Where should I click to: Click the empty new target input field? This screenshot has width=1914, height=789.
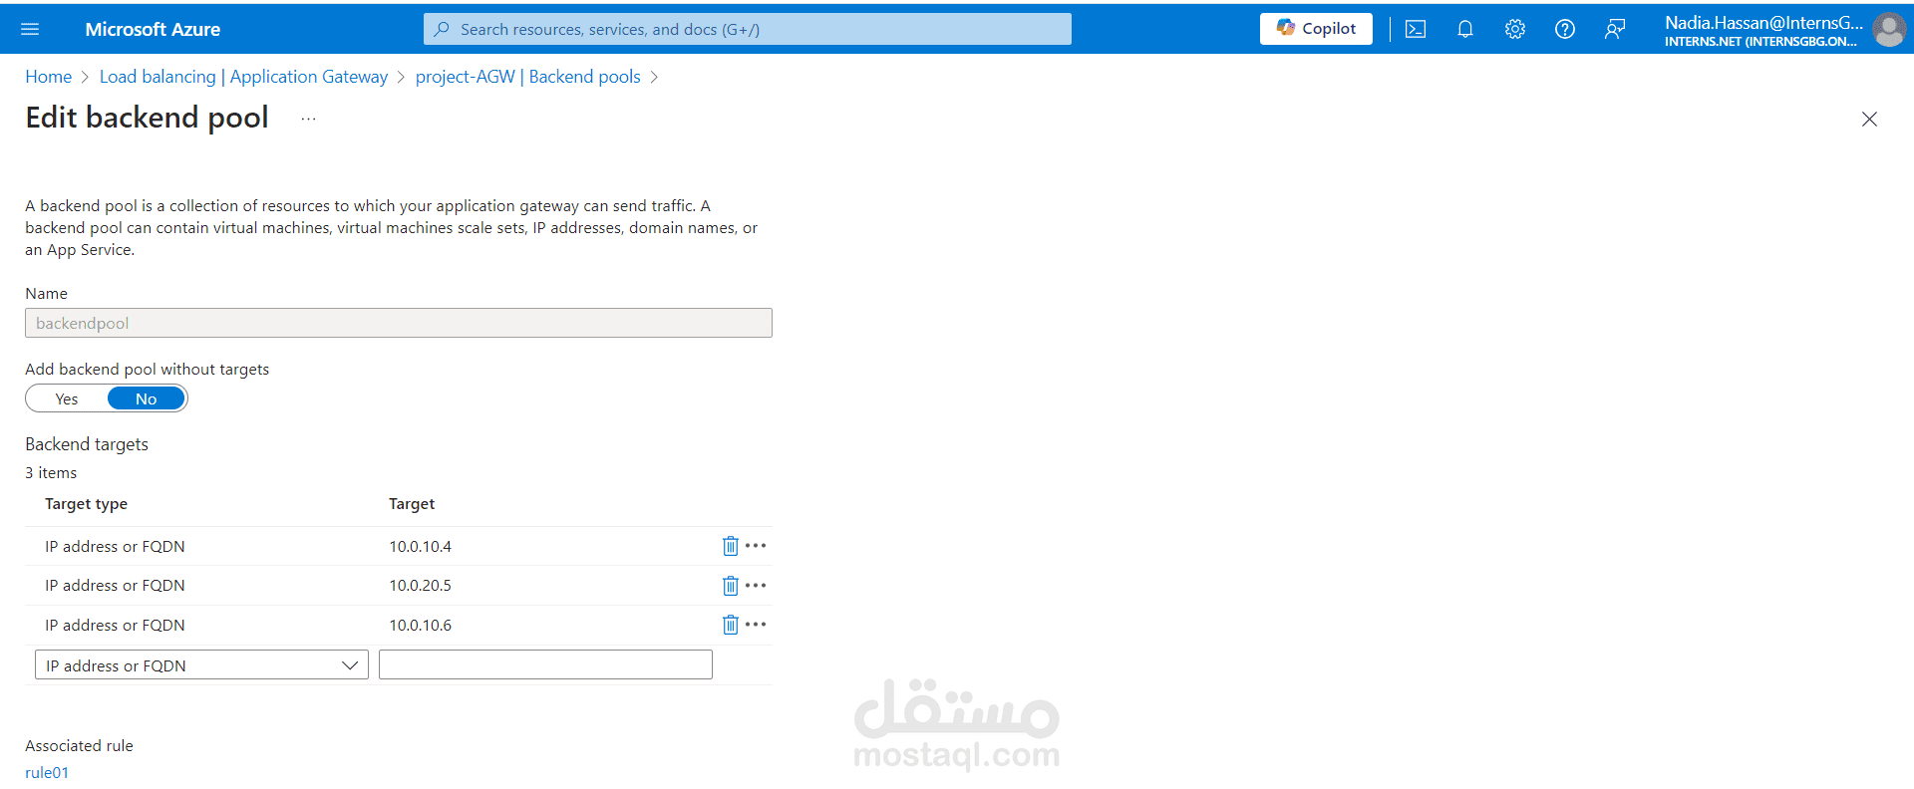click(545, 664)
